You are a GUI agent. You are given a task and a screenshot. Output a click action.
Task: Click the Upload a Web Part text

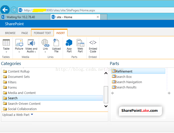16,115
